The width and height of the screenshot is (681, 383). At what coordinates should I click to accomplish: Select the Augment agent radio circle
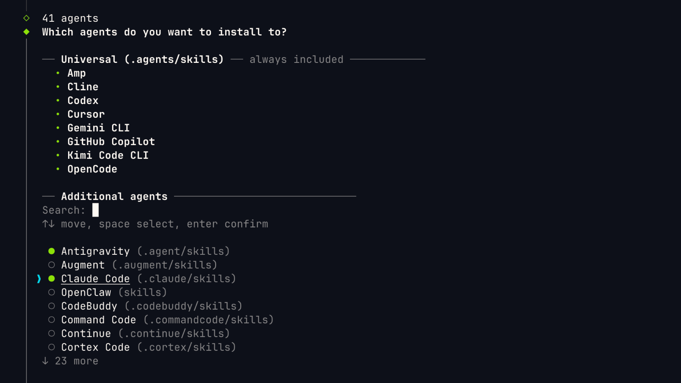[52, 265]
